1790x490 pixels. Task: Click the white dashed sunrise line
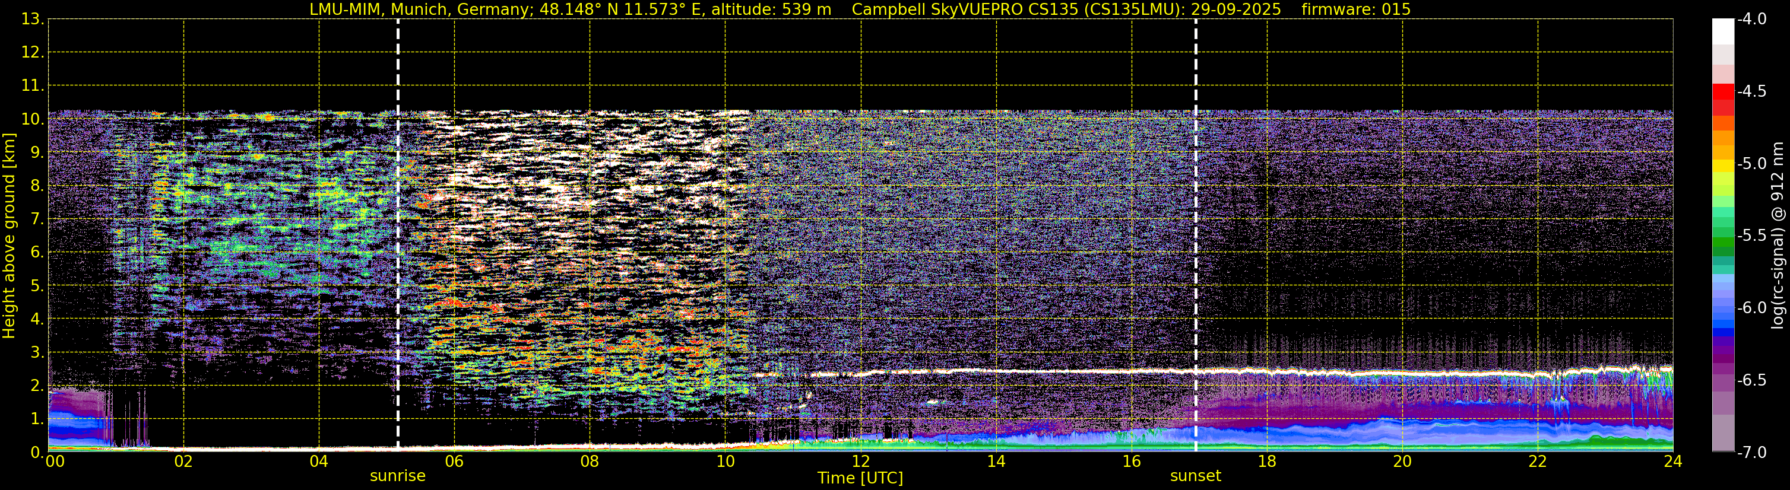coord(398,234)
